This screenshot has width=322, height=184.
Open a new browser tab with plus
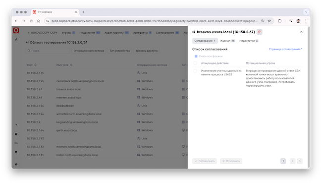(83, 12)
